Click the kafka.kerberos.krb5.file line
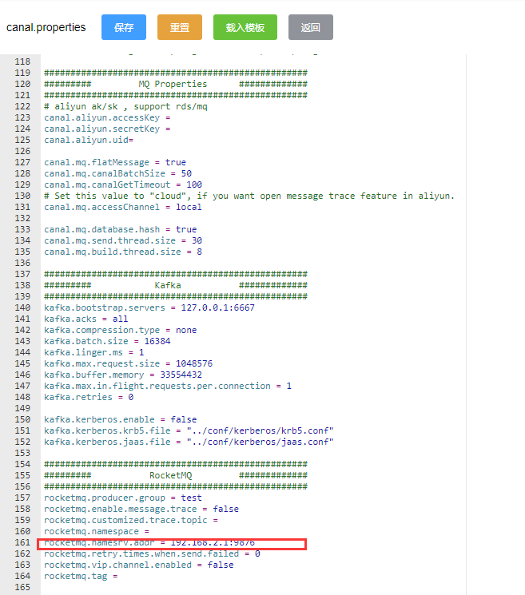525x595 pixels. pyautogui.click(x=189, y=430)
